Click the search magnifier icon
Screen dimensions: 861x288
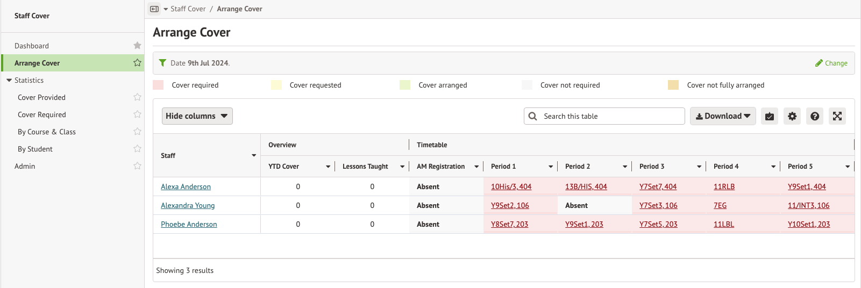click(533, 116)
